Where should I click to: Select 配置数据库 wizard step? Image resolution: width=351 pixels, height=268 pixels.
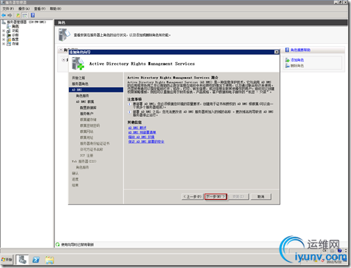[88, 108]
